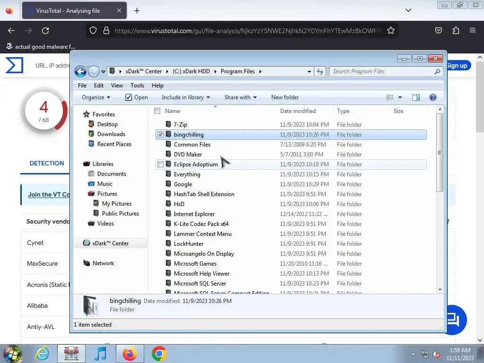484x363 pixels.
Task: Click the Pocket save icon in Firefox
Action: click(x=439, y=30)
